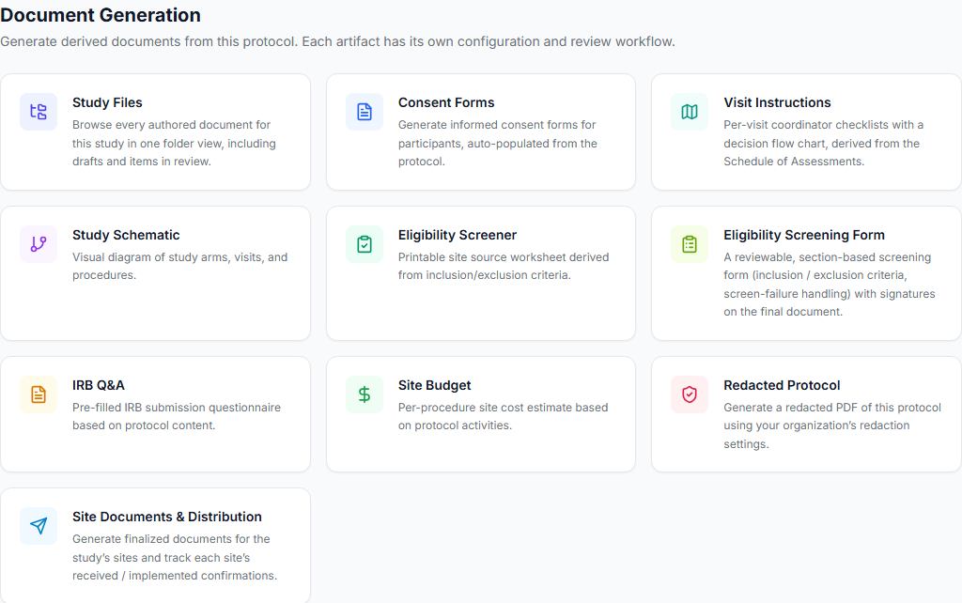Click the Consent Forms document icon
962x603 pixels.
pos(365,112)
